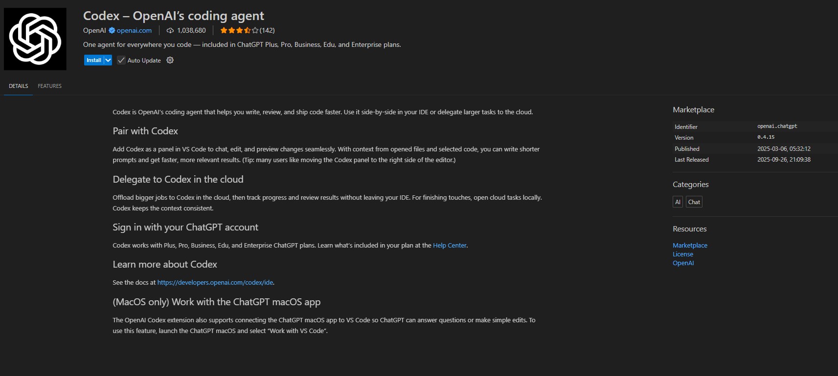This screenshot has width=838, height=376.
Task: Select the Details tab
Action: (19, 86)
